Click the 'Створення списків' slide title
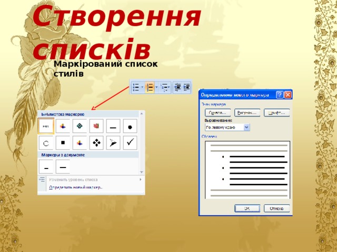 click(x=117, y=31)
